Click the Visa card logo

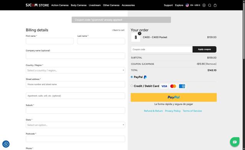164,86
